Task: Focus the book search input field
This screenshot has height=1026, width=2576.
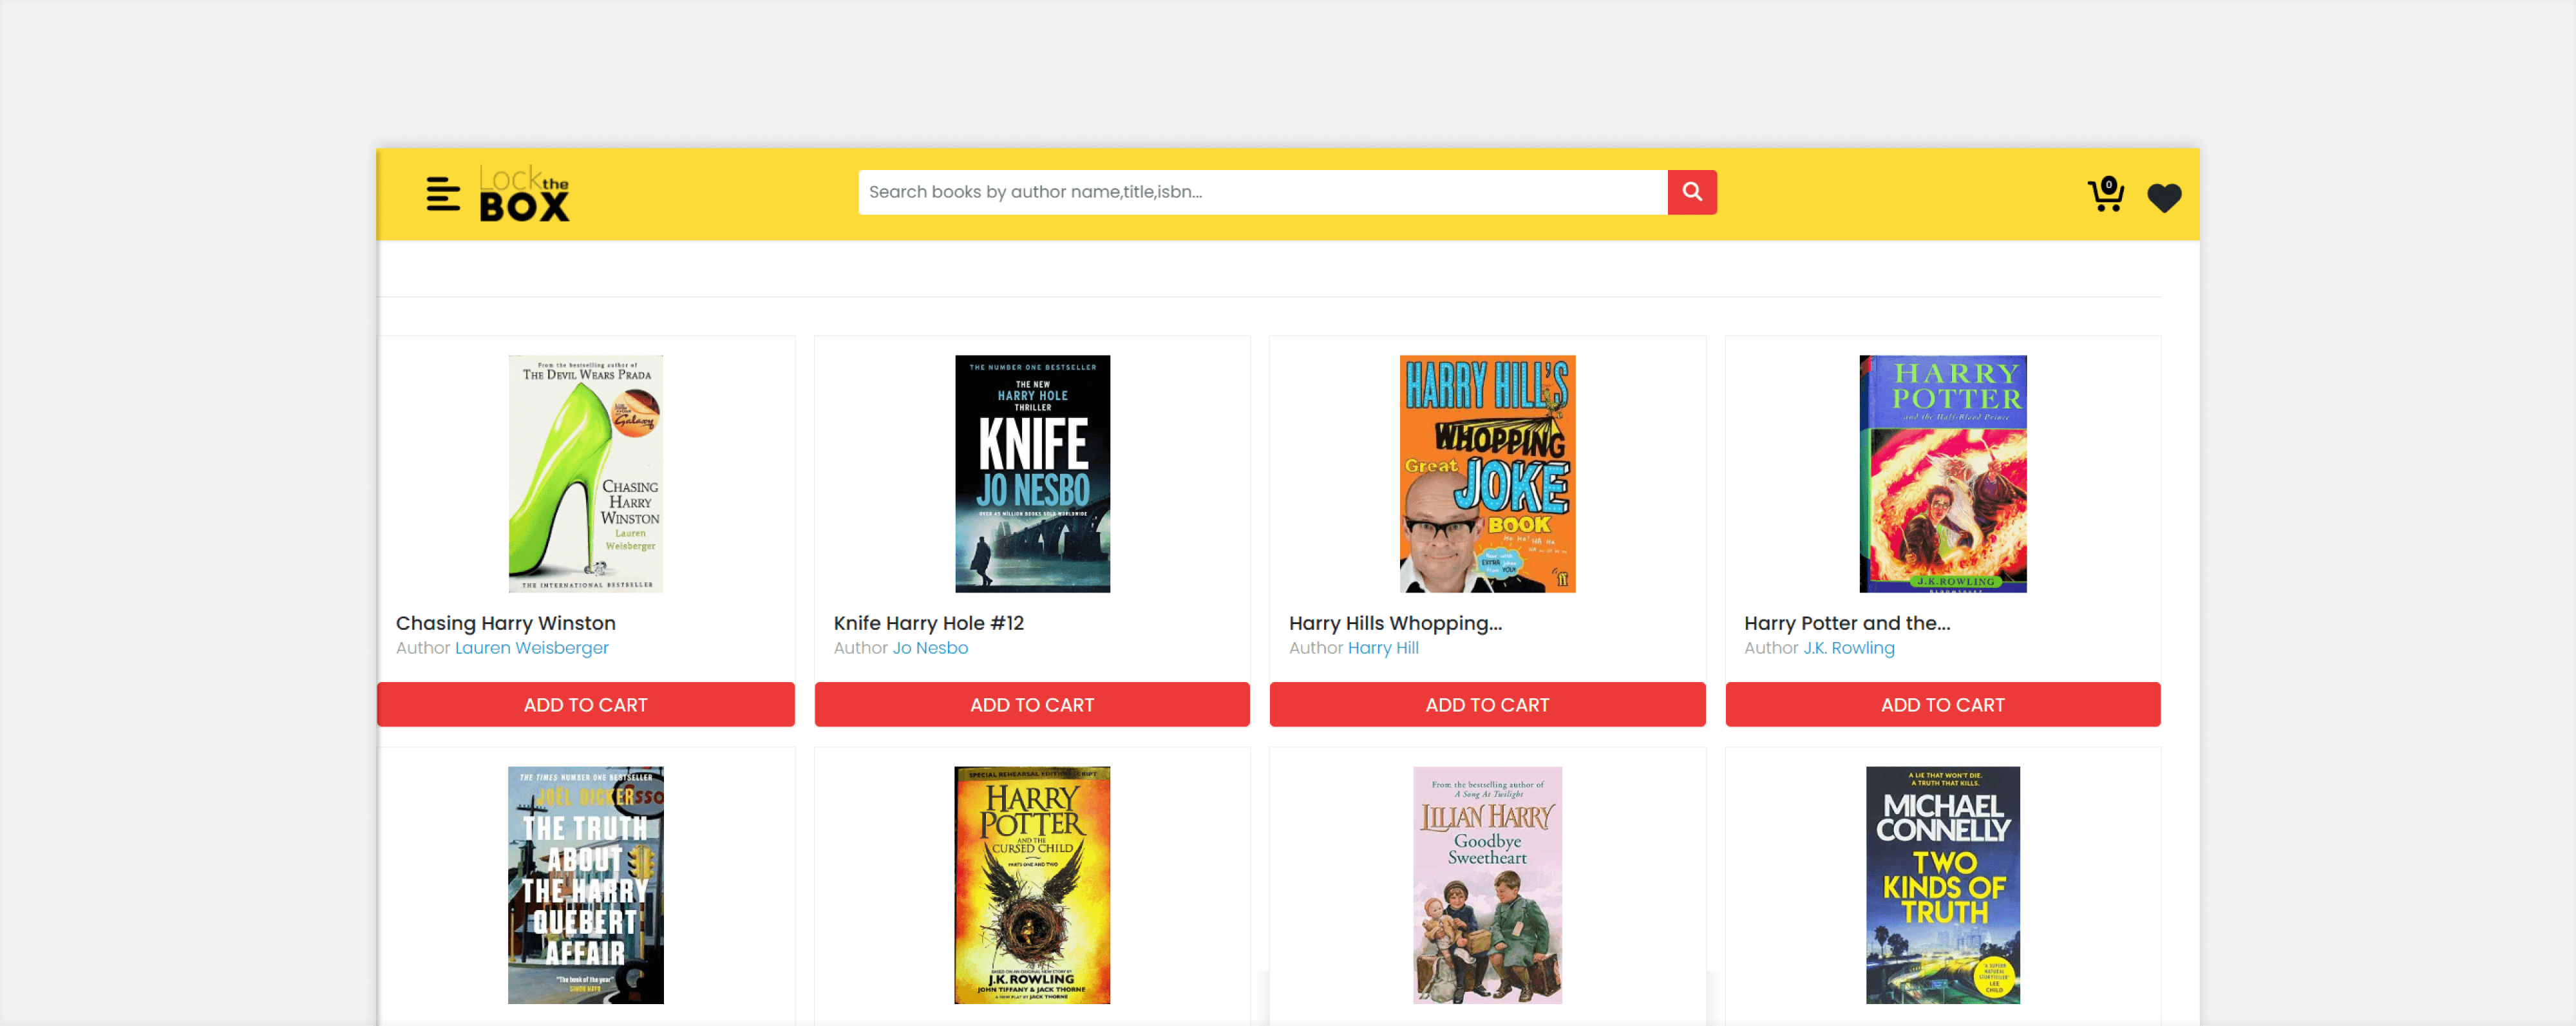Action: tap(1261, 192)
